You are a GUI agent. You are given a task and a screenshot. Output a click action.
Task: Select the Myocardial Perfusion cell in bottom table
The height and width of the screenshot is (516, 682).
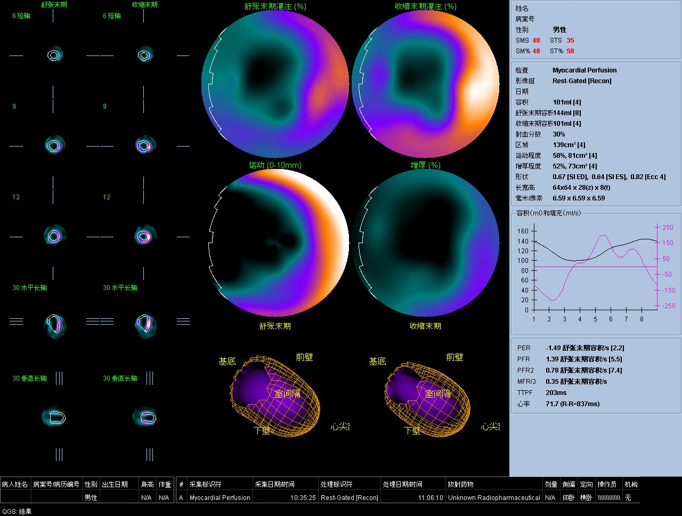click(x=220, y=497)
